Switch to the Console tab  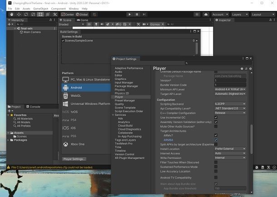point(33,107)
